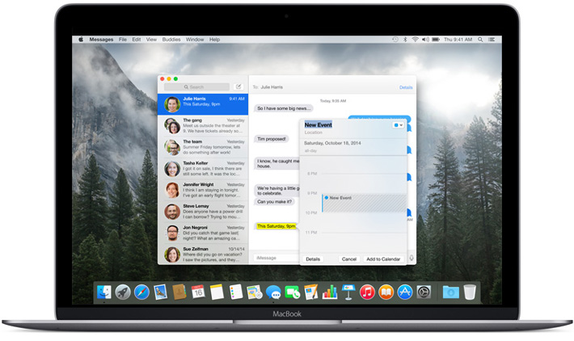Image resolution: width=574 pixels, height=341 pixels.
Task: Open Jon Negroni conversation
Action: [x=203, y=233]
